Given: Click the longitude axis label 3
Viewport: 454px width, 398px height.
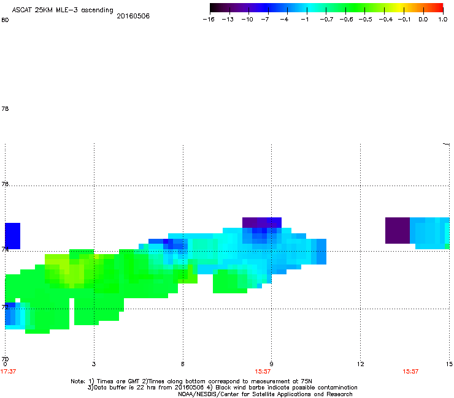Looking at the screenshot, I should point(94,364).
